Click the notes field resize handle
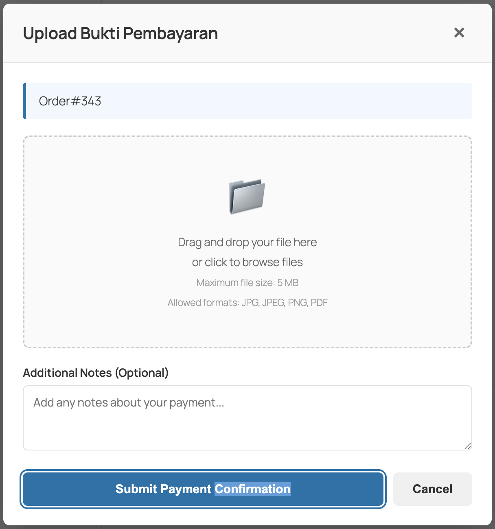 pyautogui.click(x=468, y=446)
